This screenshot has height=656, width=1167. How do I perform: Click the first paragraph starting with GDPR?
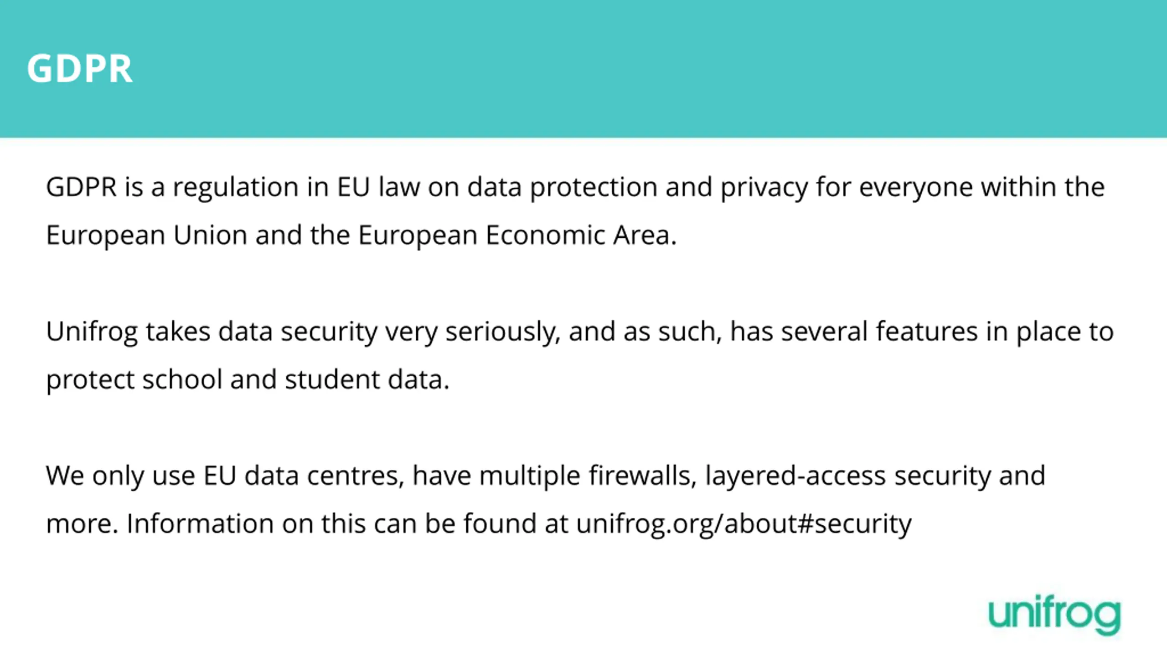point(575,211)
